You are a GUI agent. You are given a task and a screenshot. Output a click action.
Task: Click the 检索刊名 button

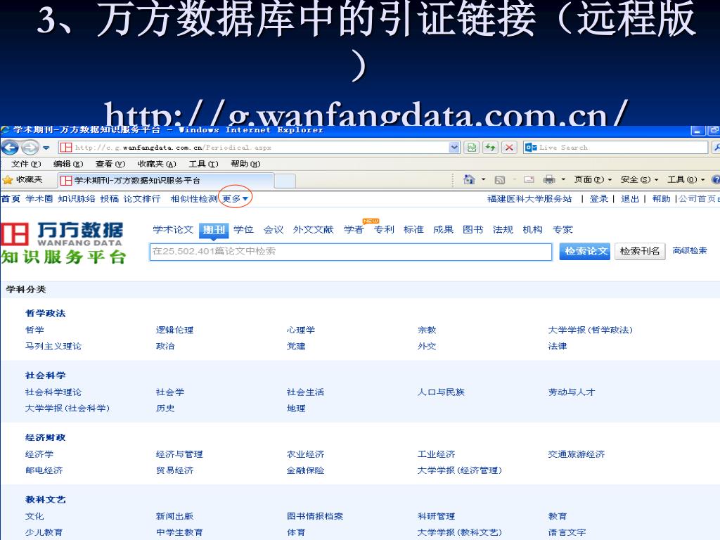(x=640, y=251)
